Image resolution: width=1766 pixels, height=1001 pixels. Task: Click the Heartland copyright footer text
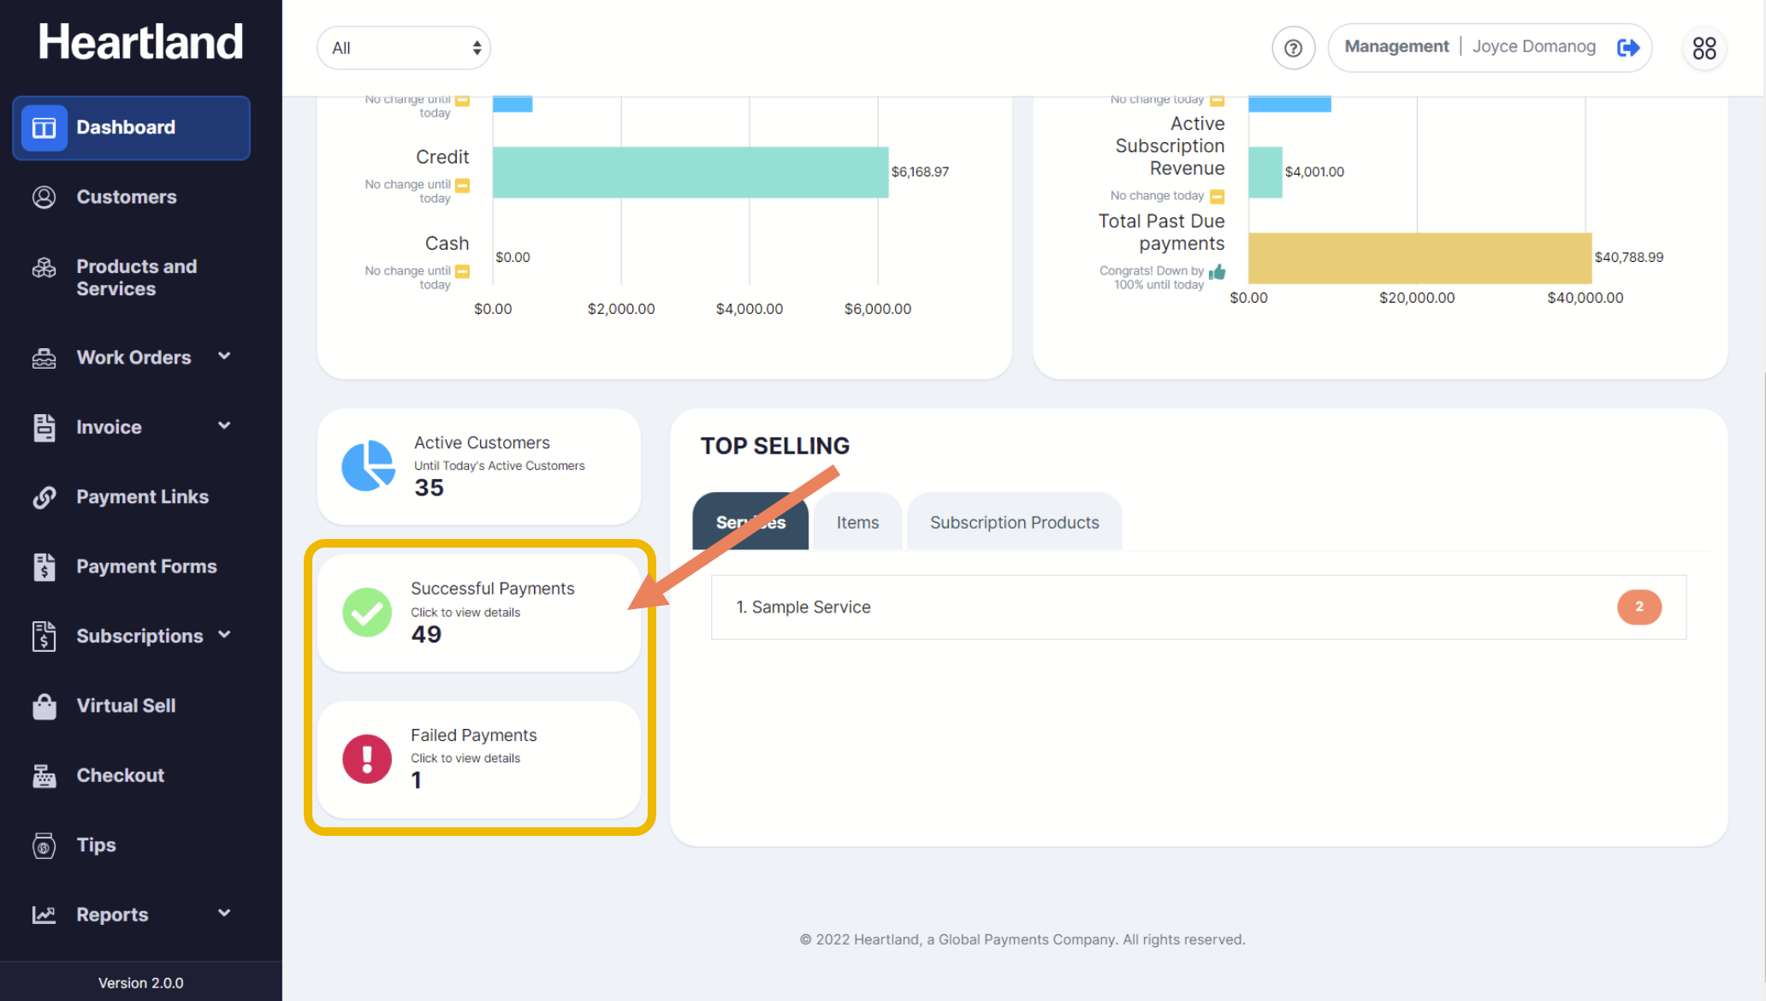pos(1022,939)
